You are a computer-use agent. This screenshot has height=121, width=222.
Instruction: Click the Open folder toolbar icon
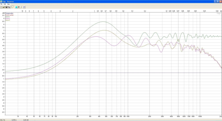4,7
